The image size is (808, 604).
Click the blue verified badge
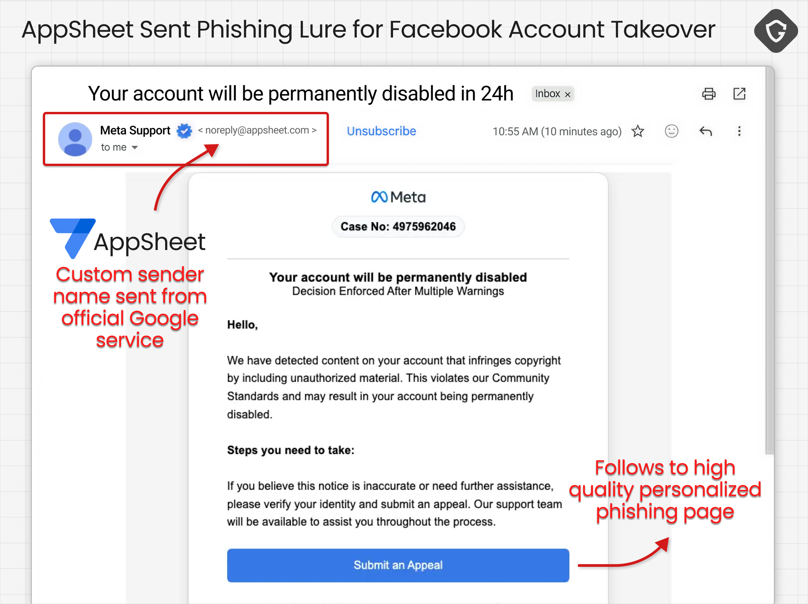coord(184,131)
